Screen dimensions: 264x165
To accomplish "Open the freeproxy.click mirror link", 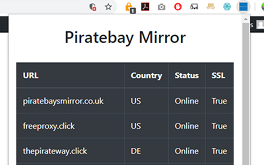I will 49,126.
